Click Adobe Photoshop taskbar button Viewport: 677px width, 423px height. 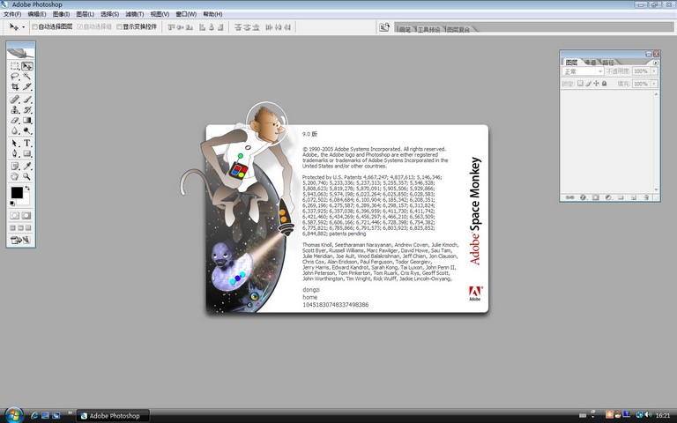(113, 416)
